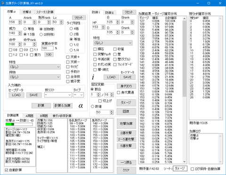This screenshot has width=226, height=175.
Task: Click defender SAVE button
Action: [128, 77]
